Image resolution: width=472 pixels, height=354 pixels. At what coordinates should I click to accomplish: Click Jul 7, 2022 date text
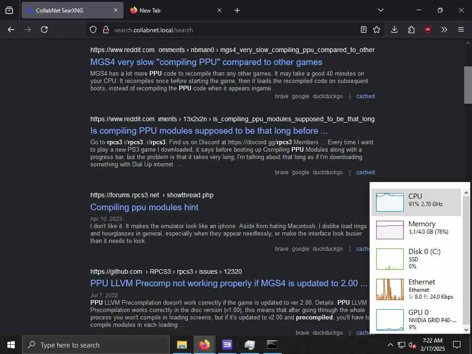pos(104,295)
